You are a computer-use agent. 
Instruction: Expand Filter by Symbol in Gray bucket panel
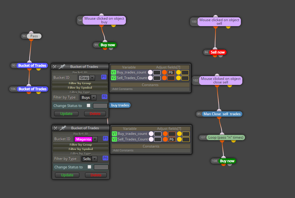coord(80,88)
